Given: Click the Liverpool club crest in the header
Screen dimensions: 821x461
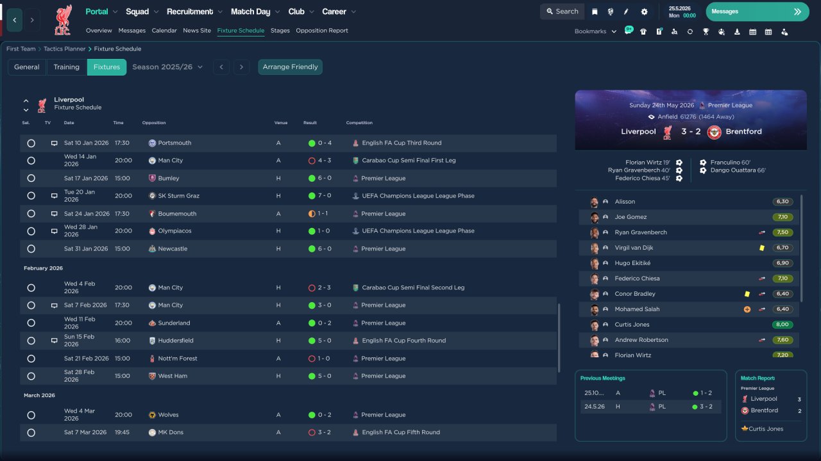Looking at the screenshot, I should (63, 20).
